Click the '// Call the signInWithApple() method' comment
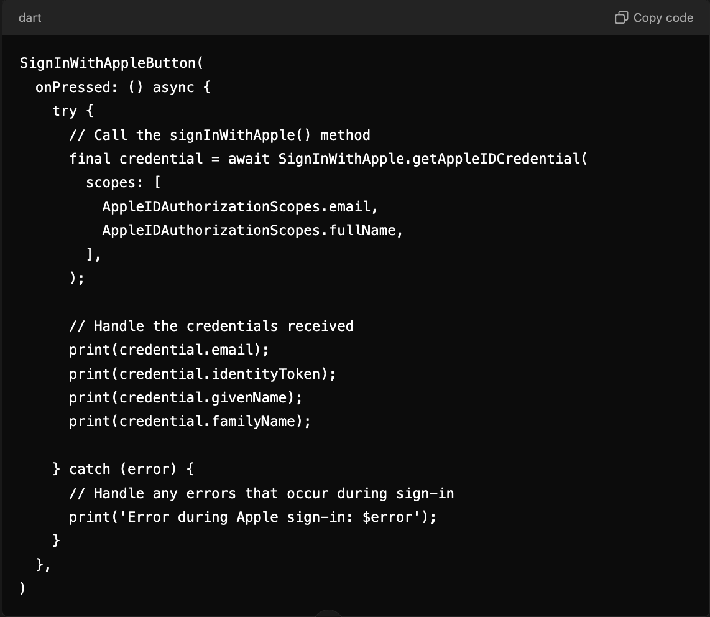Image resolution: width=710 pixels, height=617 pixels. click(x=219, y=135)
